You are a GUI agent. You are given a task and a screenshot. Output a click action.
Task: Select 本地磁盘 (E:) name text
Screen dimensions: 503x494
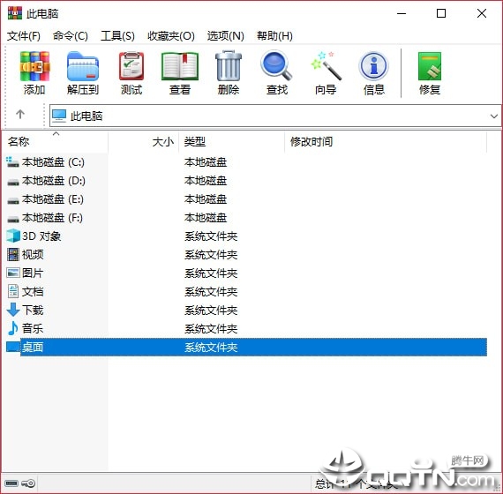[x=53, y=199]
